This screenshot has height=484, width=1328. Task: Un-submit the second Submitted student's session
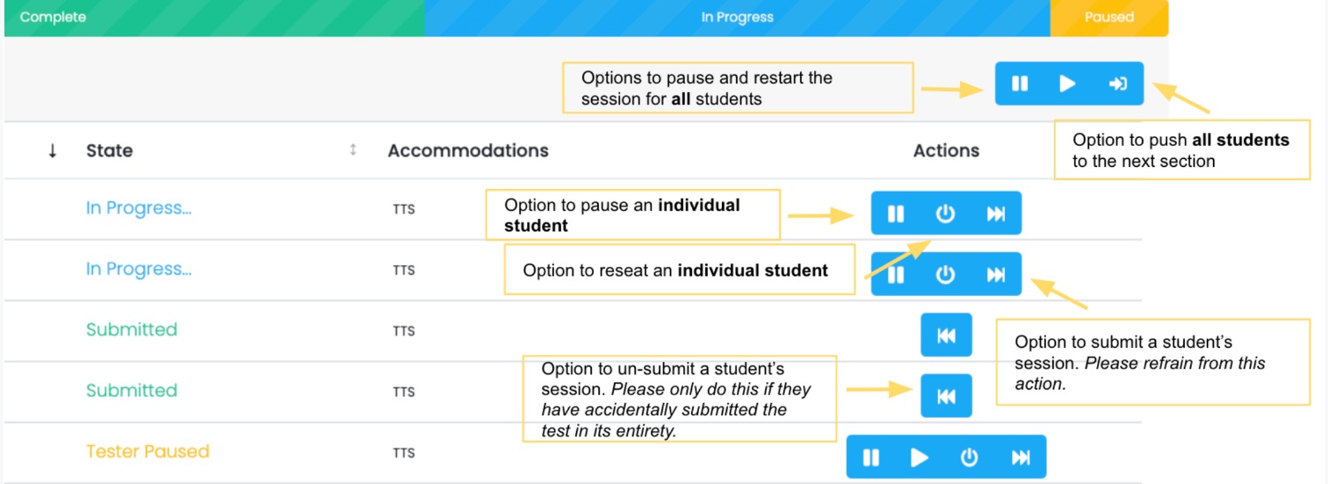pos(946,397)
